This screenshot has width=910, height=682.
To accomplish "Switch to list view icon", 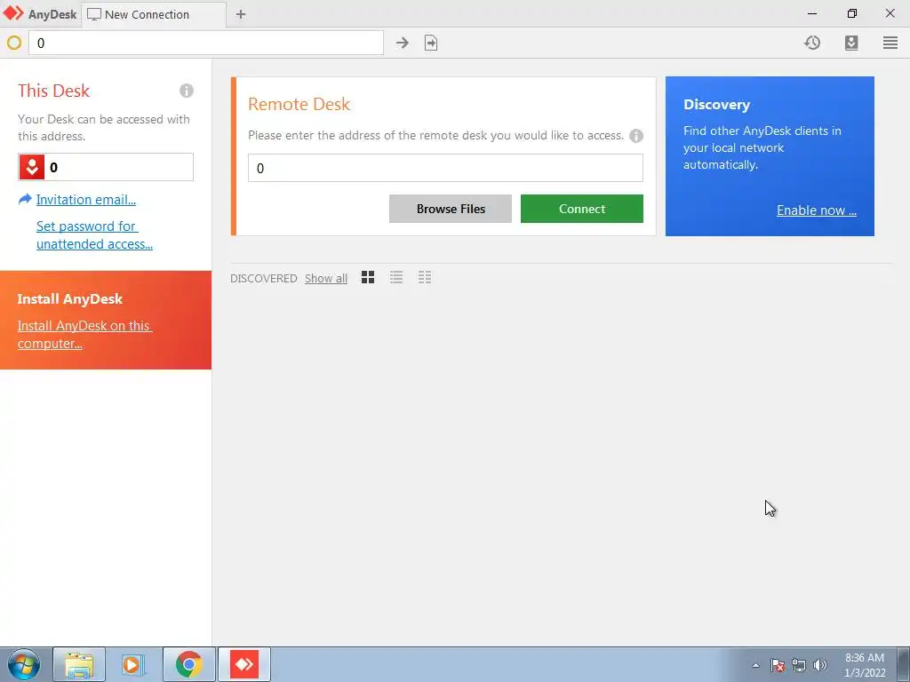I will point(396,277).
